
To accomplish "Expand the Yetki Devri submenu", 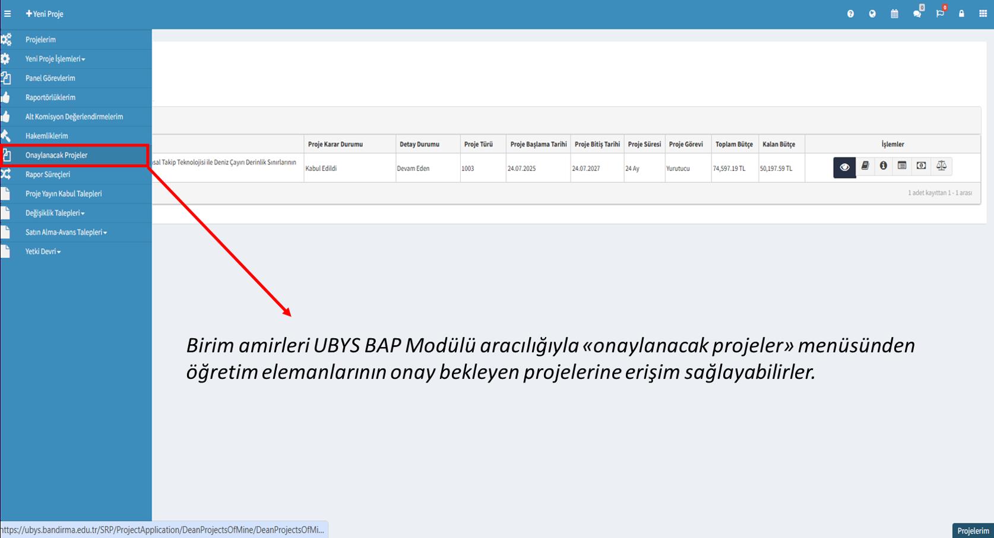I will tap(43, 252).
